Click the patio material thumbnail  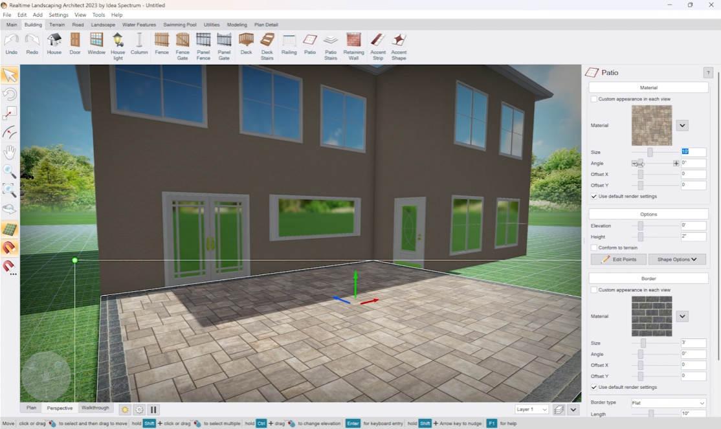(x=652, y=125)
